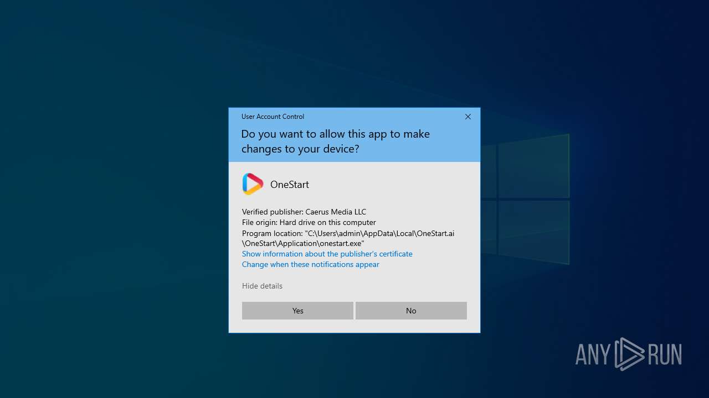Click the 'Do you want to allow' heading
The image size is (709, 398).
336,142
